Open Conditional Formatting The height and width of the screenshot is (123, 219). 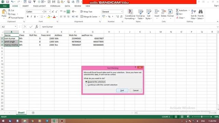130,14
